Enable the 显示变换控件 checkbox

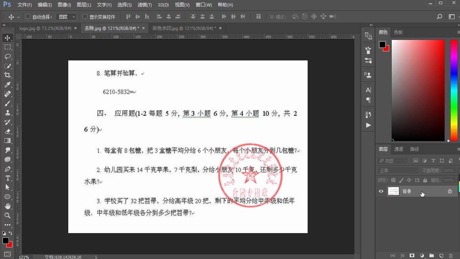click(85, 17)
